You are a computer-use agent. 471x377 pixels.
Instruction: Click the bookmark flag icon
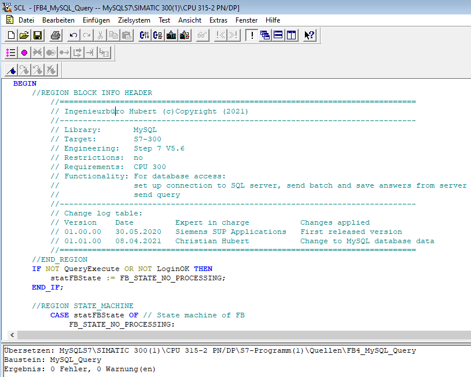pyautogui.click(x=12, y=70)
